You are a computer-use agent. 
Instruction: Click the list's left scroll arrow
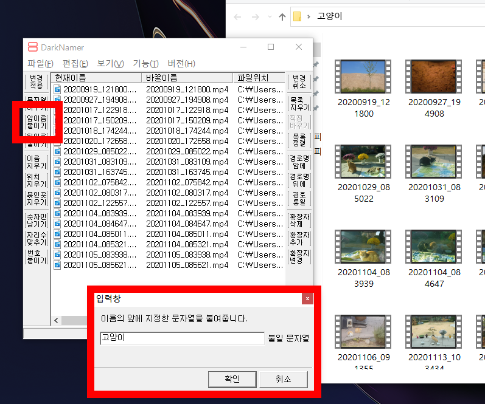point(56,320)
